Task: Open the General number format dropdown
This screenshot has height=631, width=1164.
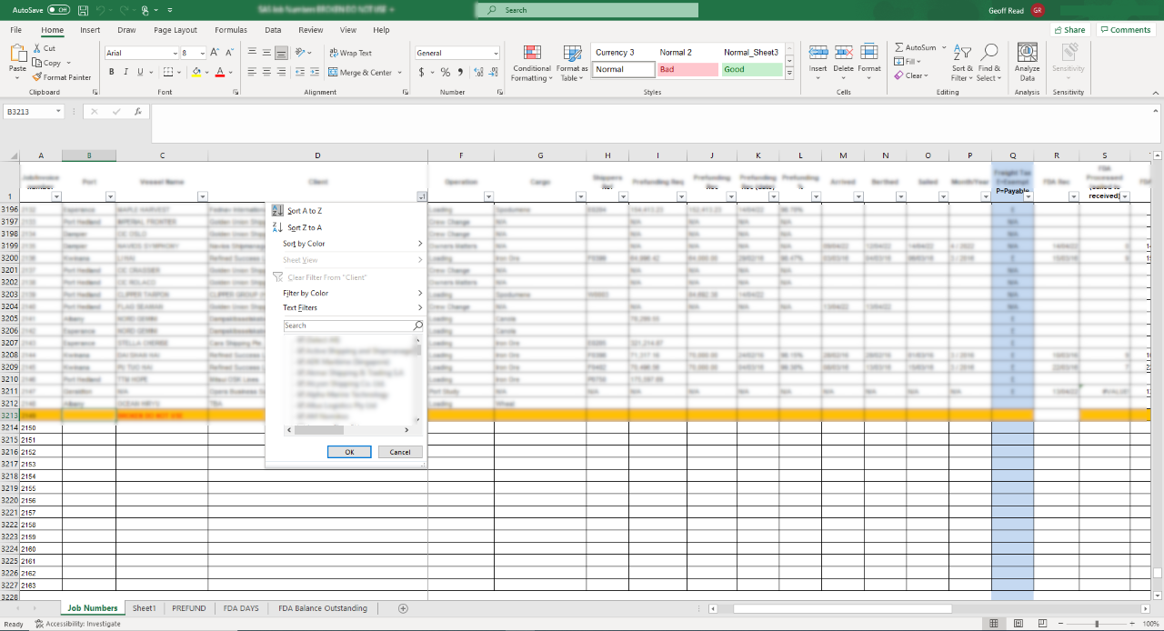Action: [495, 53]
